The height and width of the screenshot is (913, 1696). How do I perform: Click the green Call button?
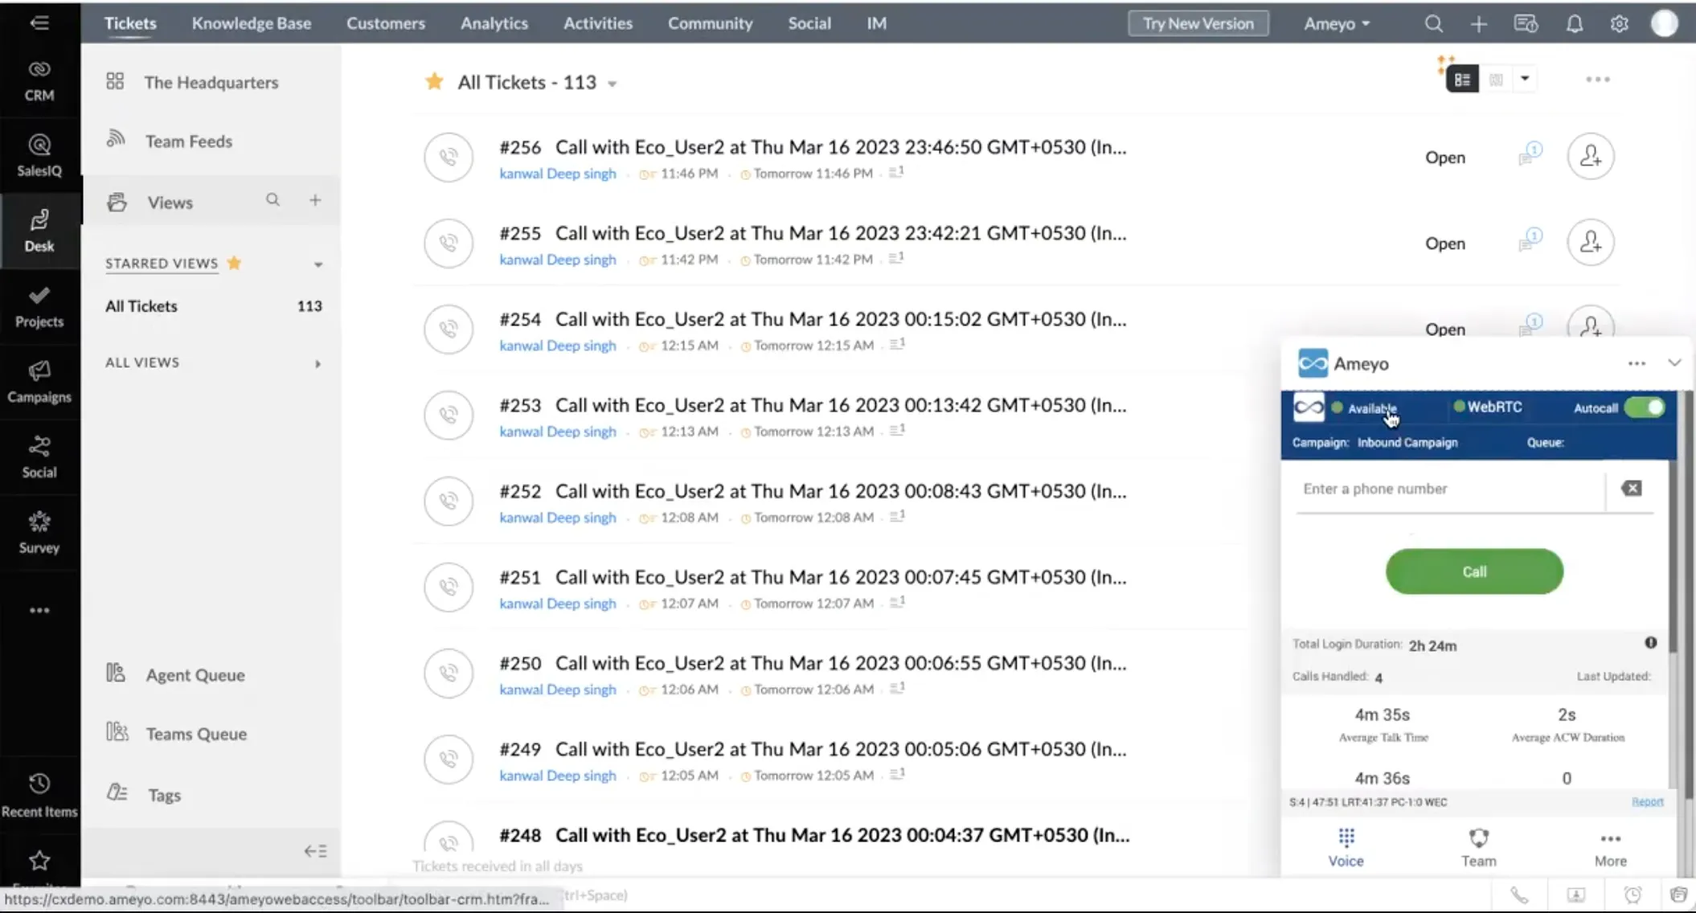1474,571
